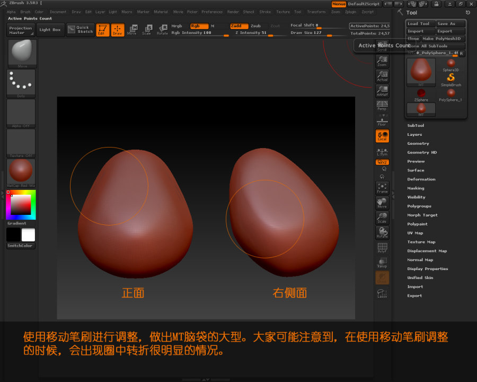Open Quick Sketch

point(81,30)
